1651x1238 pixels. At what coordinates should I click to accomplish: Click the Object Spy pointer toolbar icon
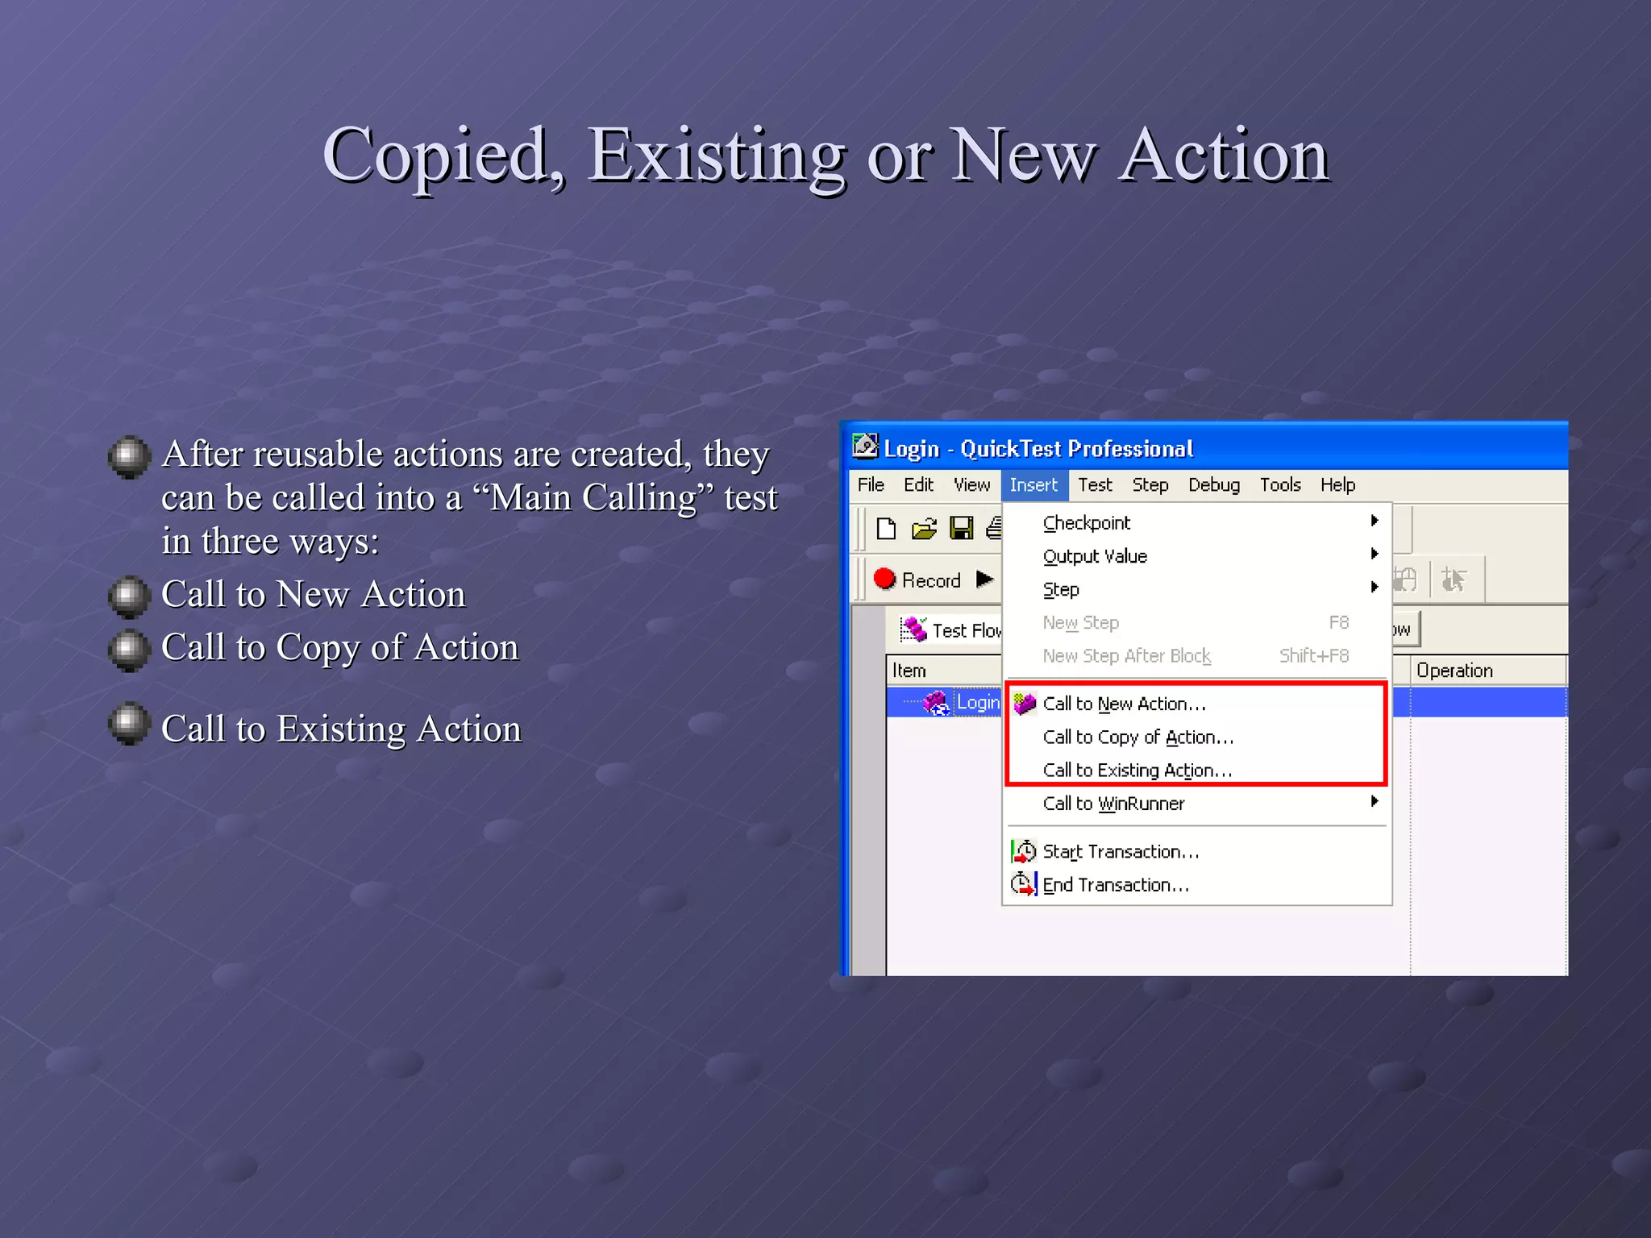1453,580
